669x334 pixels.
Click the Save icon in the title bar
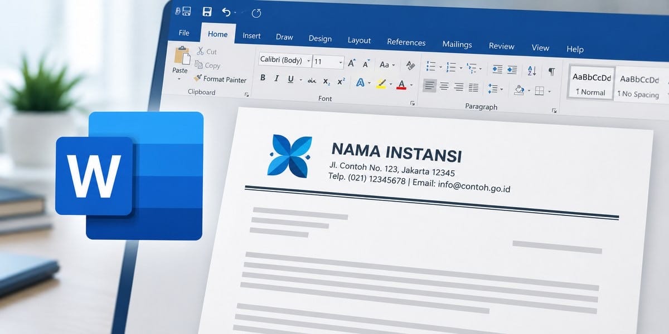[207, 12]
